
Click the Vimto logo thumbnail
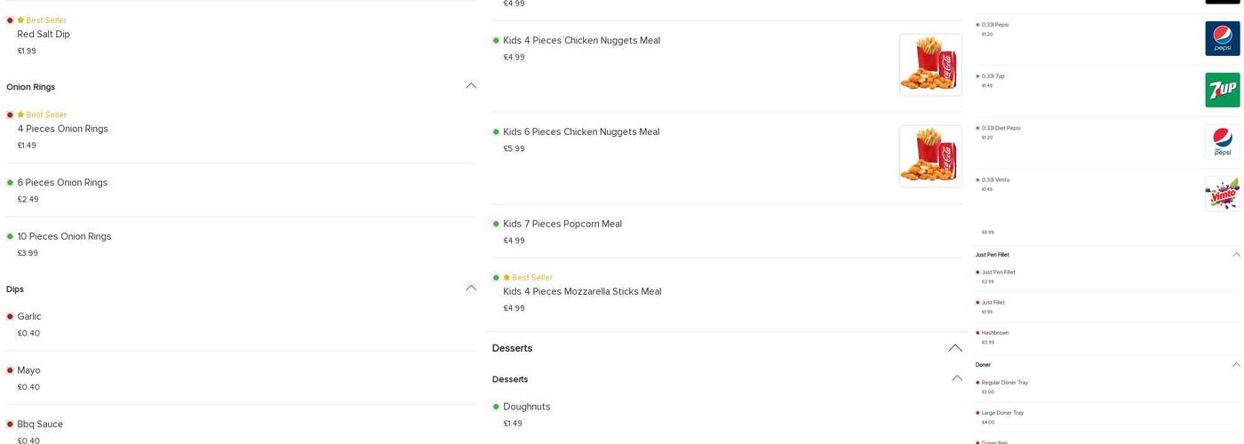coord(1222,194)
